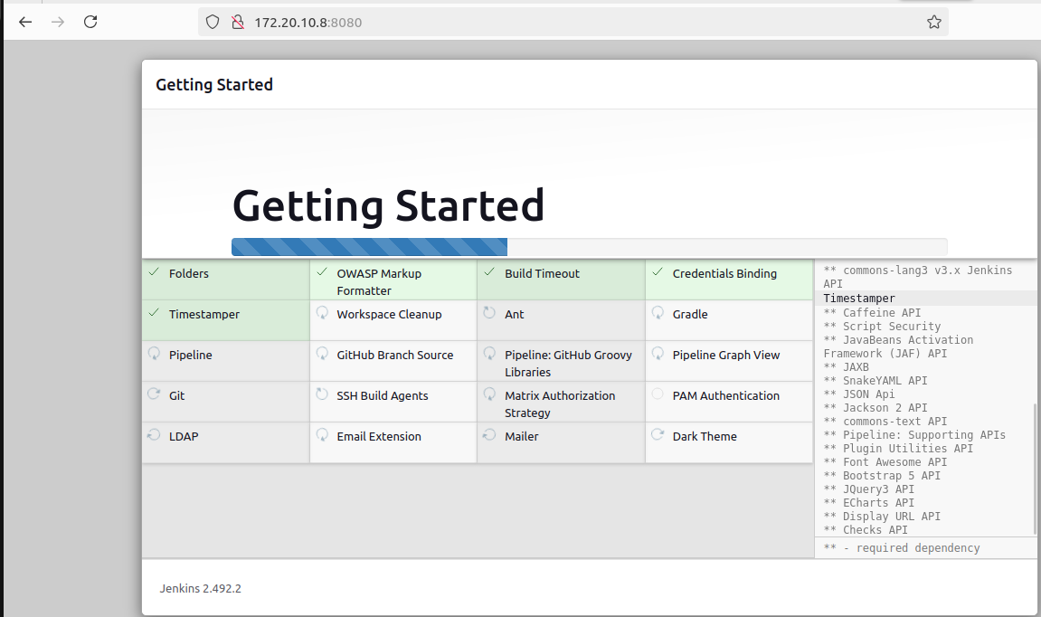Click the Bootstrap 5 API log entry
Screen dimensions: 1041x617
pyautogui.click(x=882, y=476)
